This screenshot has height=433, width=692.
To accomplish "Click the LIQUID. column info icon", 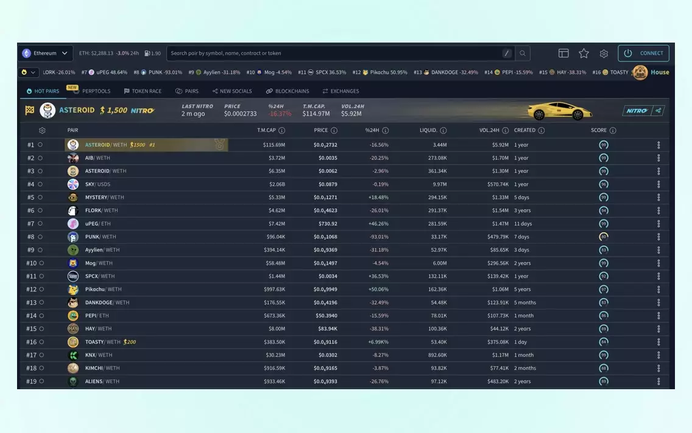I will point(443,130).
